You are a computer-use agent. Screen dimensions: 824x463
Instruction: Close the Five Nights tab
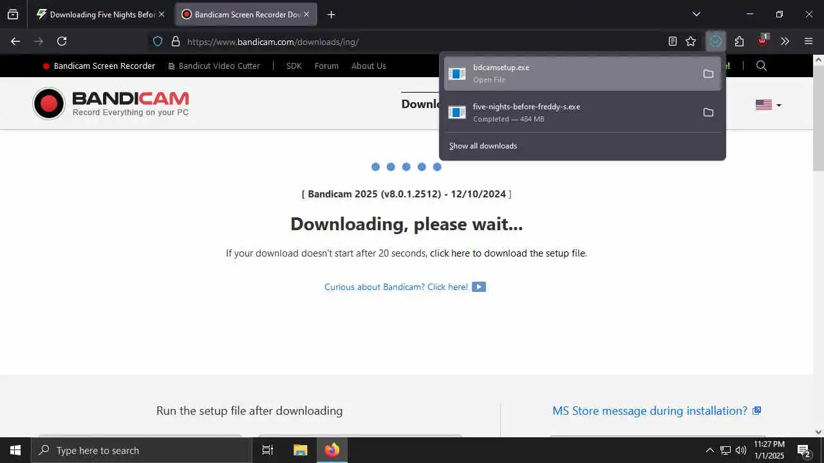161,14
